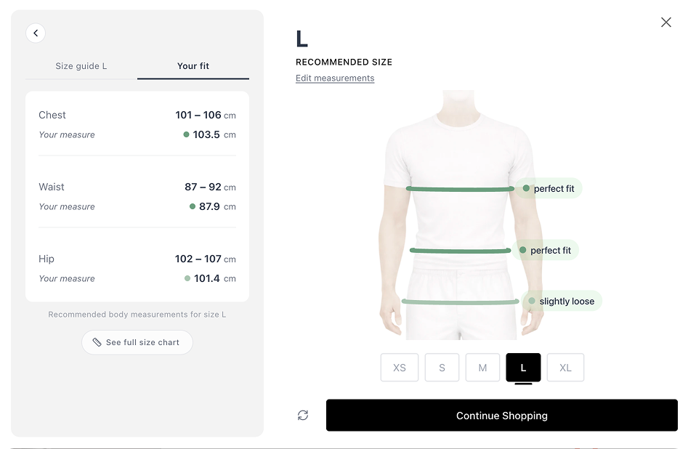This screenshot has width=688, height=449.
Task: Select size S
Action: click(442, 368)
